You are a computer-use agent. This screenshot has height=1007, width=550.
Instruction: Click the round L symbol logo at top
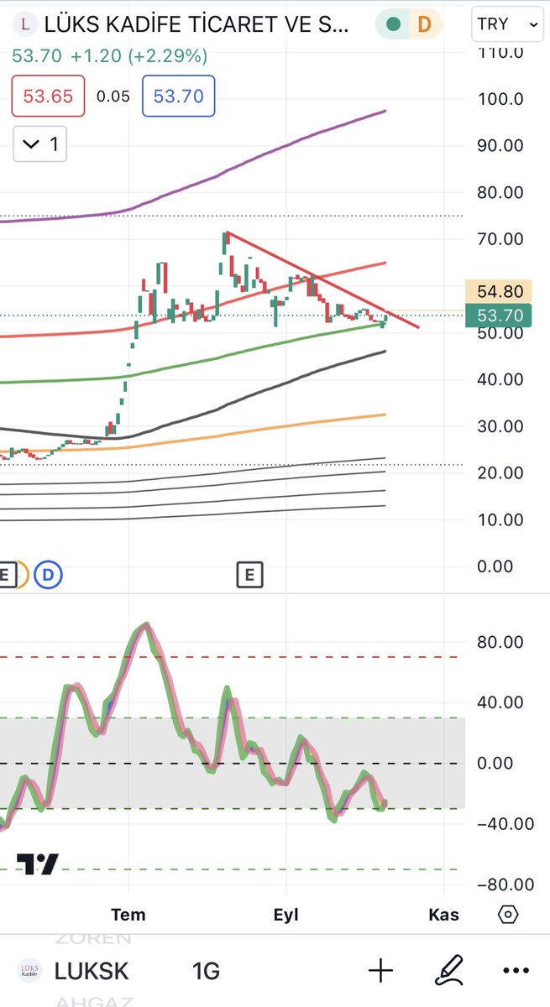pos(26,24)
